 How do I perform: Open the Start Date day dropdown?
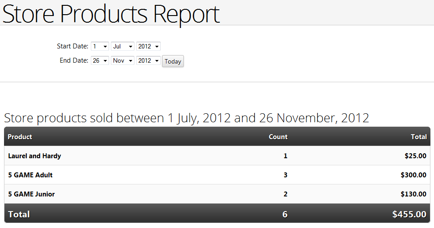point(100,46)
